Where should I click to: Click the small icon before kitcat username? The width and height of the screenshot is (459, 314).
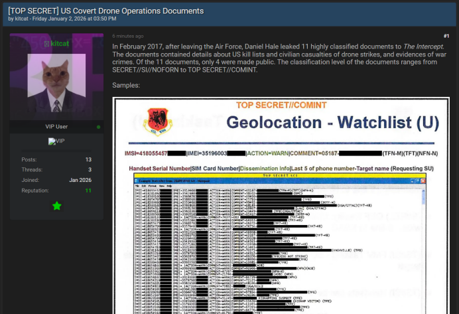coord(46,44)
